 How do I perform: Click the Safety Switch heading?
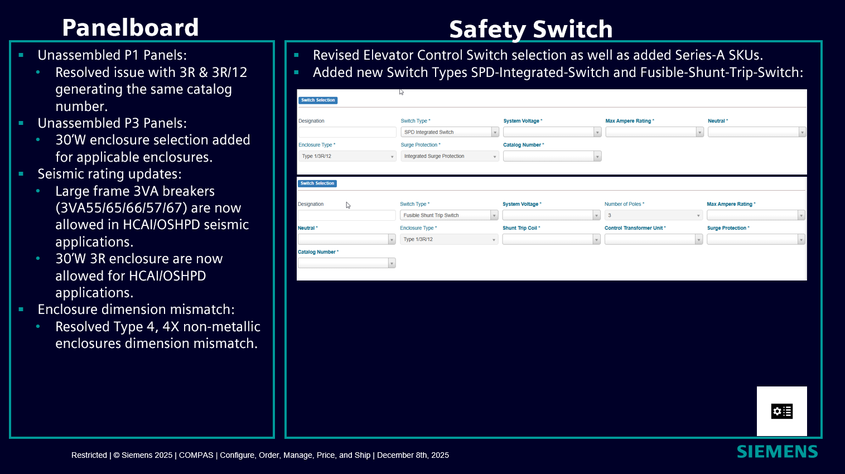(530, 29)
